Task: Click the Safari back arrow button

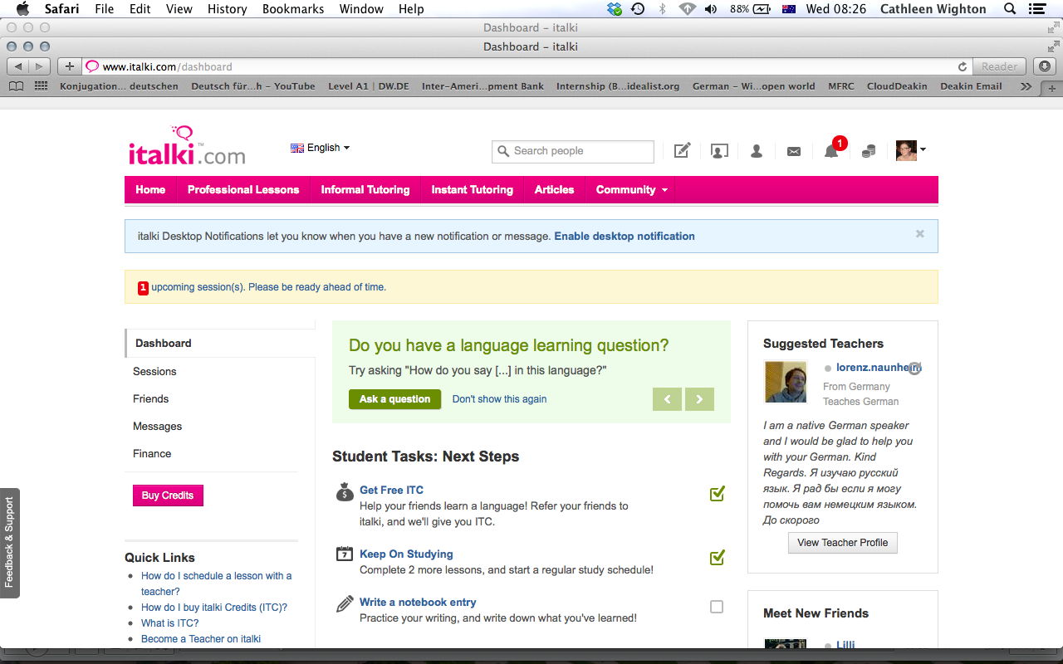Action: tap(18, 66)
